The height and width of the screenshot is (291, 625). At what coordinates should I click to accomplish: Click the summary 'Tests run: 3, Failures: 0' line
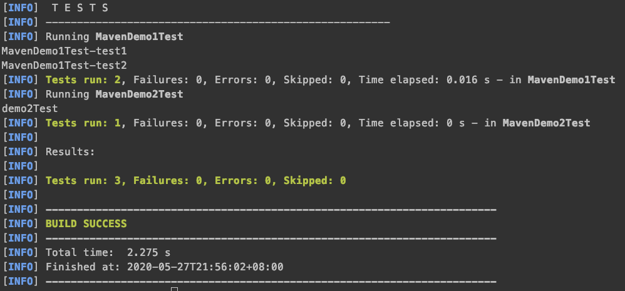pyautogui.click(x=196, y=181)
